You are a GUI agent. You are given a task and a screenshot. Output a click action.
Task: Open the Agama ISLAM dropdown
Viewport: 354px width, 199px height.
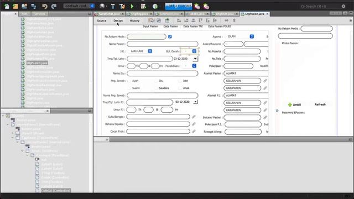(x=240, y=36)
